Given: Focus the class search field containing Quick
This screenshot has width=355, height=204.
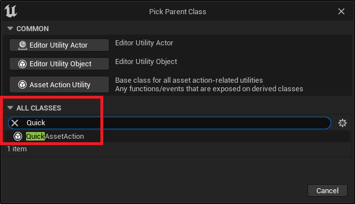Looking at the screenshot, I should (170, 123).
